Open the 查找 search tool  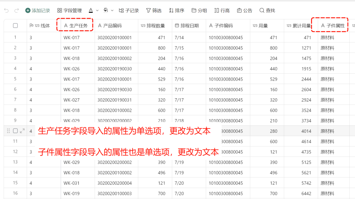point(267,10)
